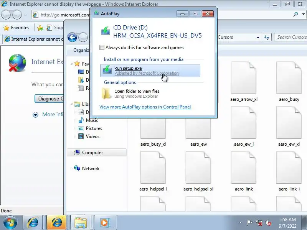Click the Pictures library icon
Screen dimensions: 307x230
click(x=81, y=128)
